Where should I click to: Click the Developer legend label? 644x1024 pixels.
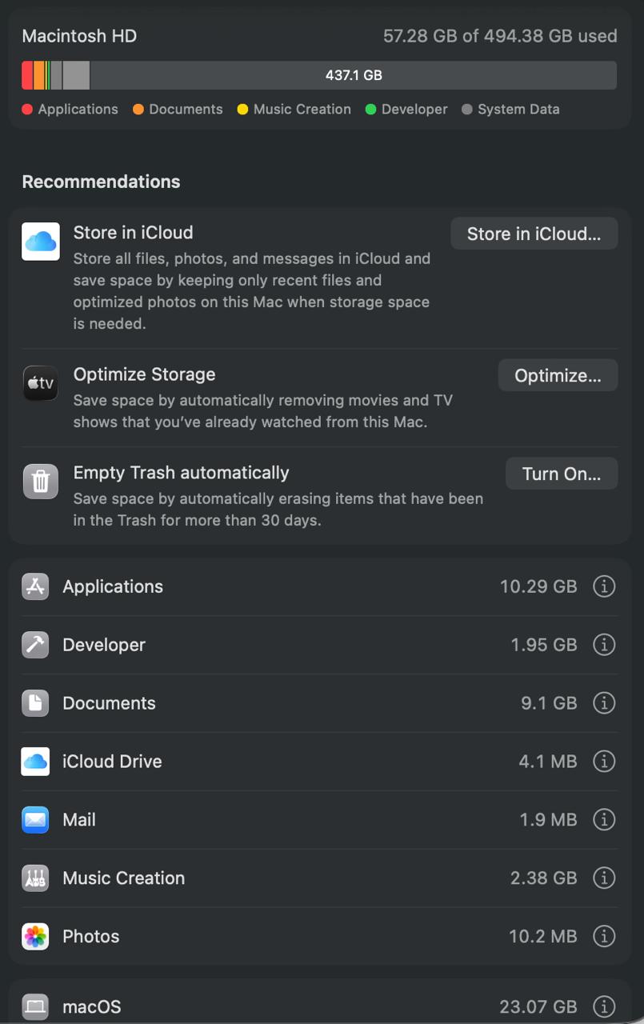[414, 110]
